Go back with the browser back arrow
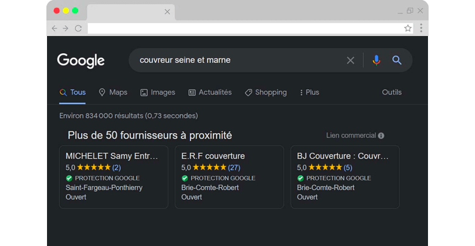 click(x=54, y=29)
